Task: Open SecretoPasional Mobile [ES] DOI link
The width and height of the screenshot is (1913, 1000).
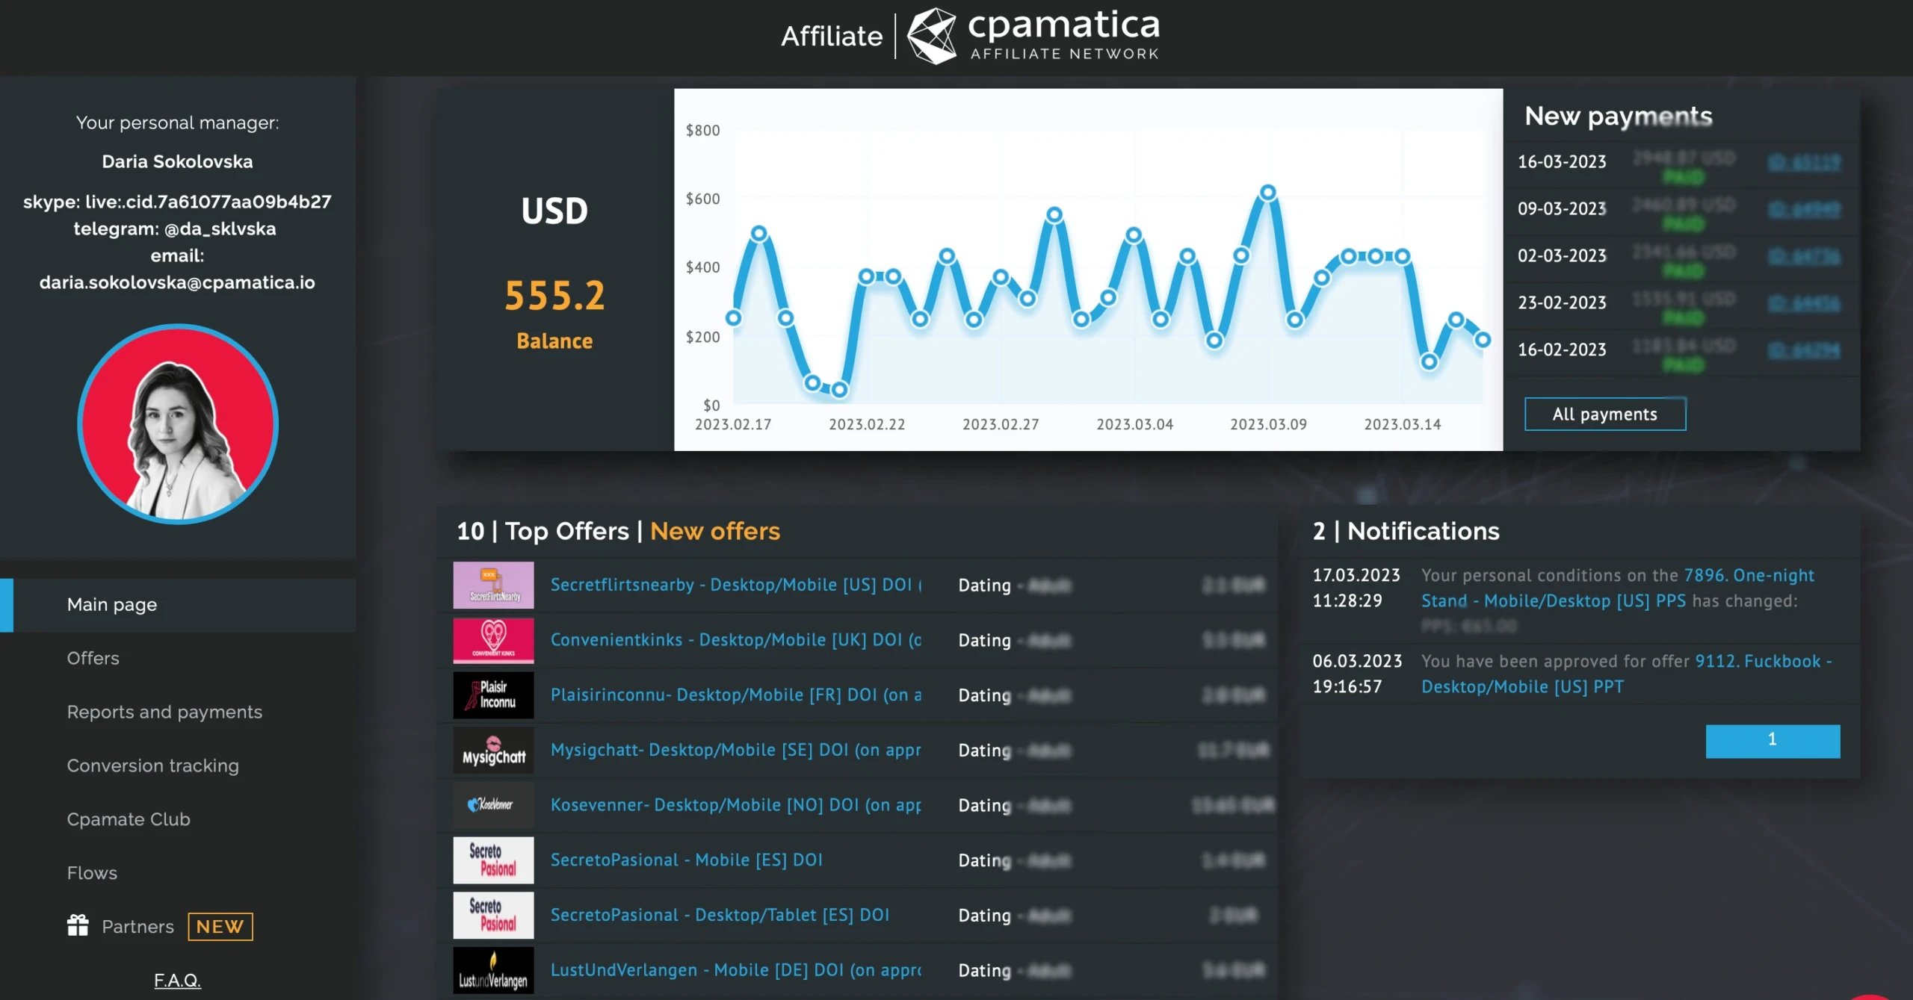Action: 687,860
